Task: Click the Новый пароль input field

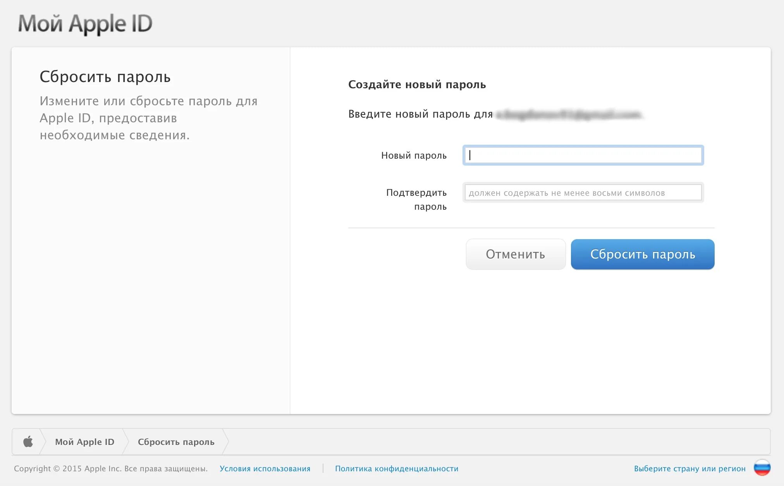Action: pyautogui.click(x=583, y=155)
